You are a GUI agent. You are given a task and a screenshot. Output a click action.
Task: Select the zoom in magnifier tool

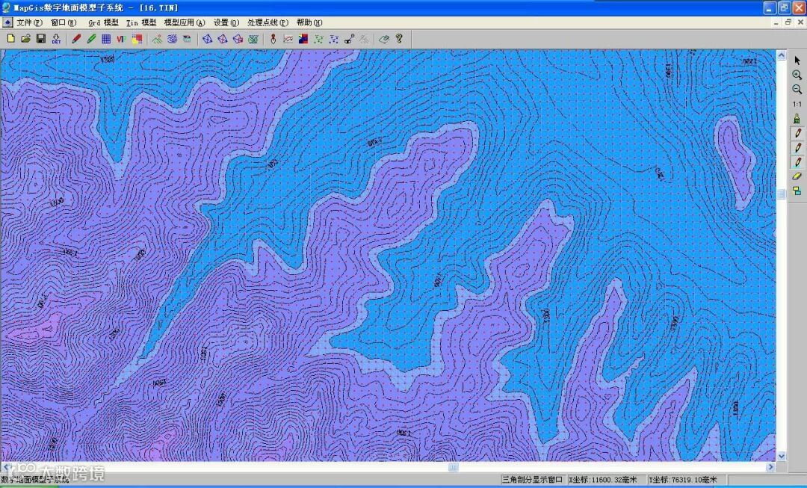click(x=797, y=75)
